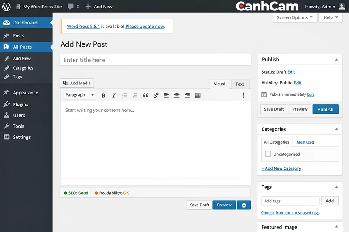349x232 pixels.
Task: Click Preview in the Publish panel
Action: tap(300, 109)
